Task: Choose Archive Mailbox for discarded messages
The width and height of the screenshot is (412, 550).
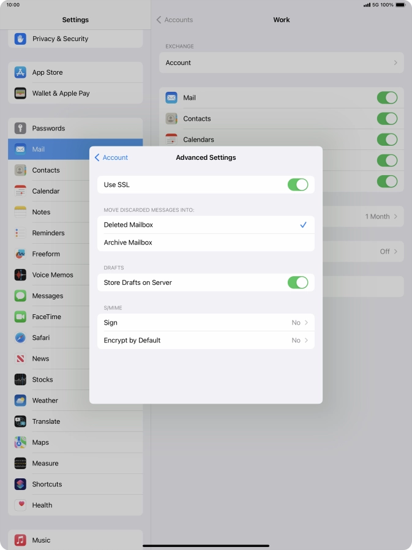Action: [x=205, y=243]
